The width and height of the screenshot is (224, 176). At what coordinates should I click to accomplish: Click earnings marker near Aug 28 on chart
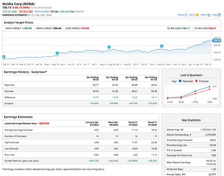(109, 47)
